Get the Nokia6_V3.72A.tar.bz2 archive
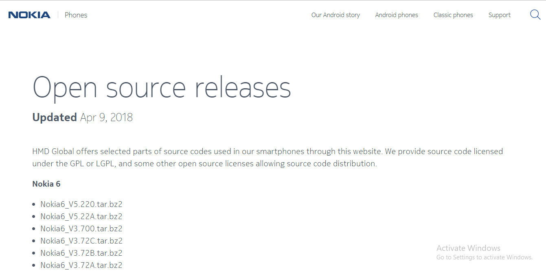 click(x=81, y=265)
